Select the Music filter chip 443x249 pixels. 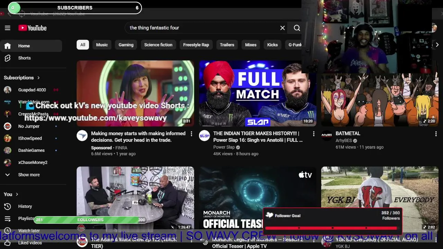(102, 45)
